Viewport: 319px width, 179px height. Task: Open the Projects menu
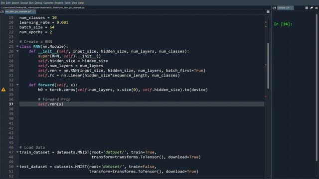(59, 3)
